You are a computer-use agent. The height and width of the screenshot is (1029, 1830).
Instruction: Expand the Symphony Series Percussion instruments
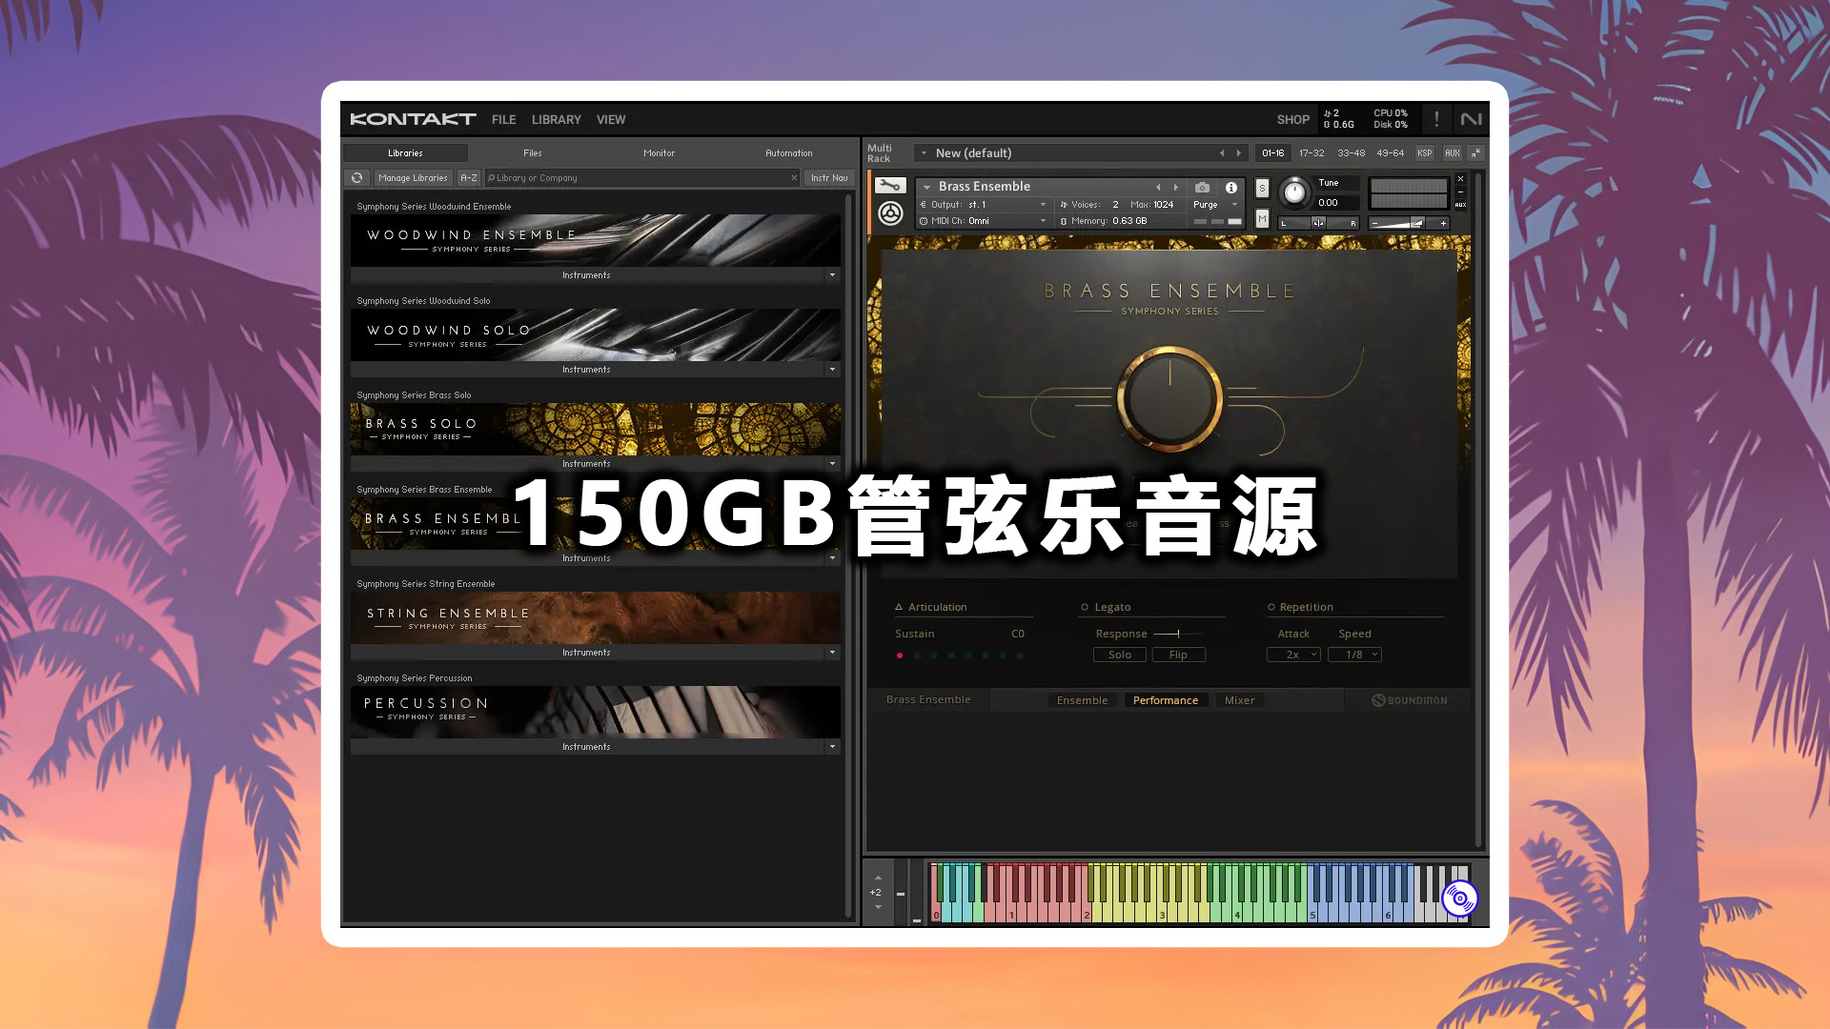(831, 746)
